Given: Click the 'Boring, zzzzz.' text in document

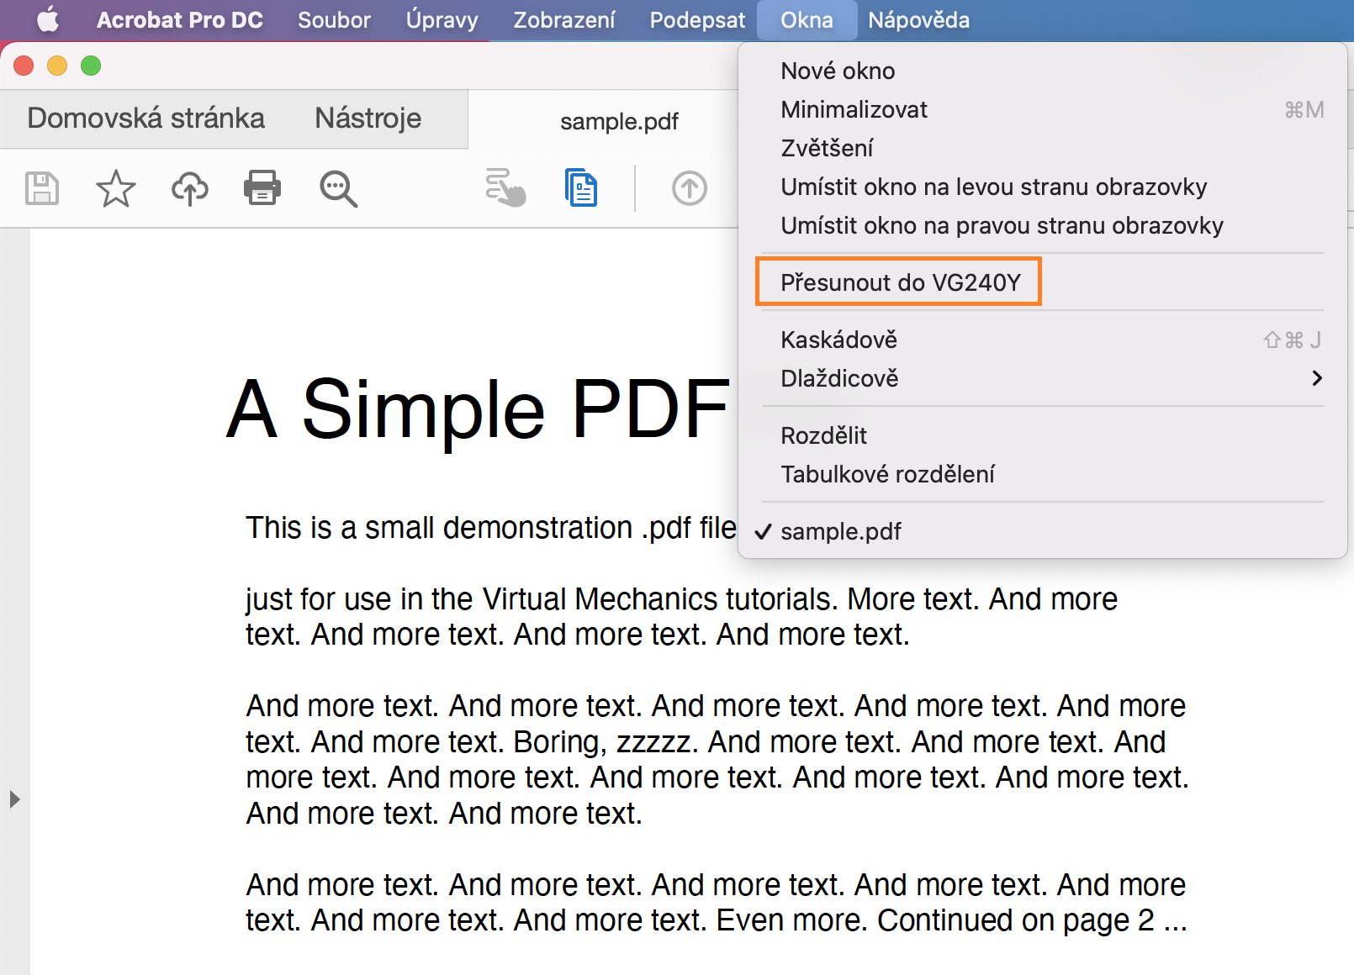Looking at the screenshot, I should [x=605, y=742].
